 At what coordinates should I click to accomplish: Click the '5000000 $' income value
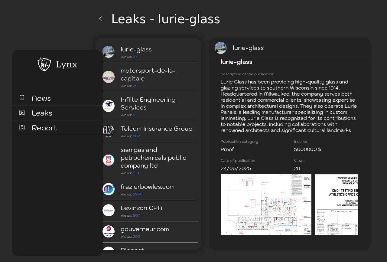pos(307,149)
